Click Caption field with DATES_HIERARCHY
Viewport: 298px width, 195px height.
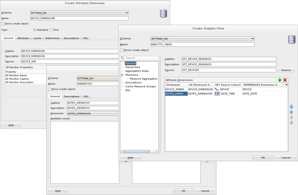click(93, 103)
